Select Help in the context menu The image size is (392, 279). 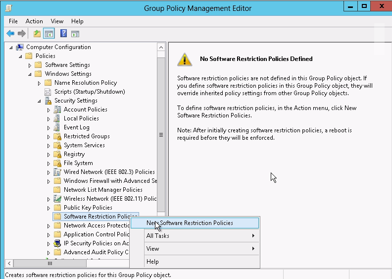(x=195, y=262)
